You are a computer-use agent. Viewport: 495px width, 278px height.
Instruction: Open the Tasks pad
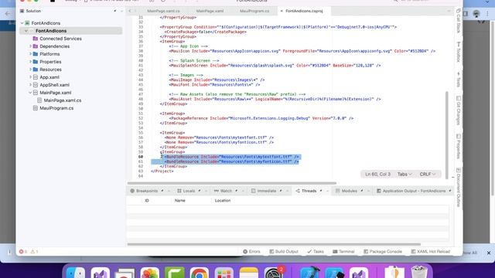tap(316, 252)
